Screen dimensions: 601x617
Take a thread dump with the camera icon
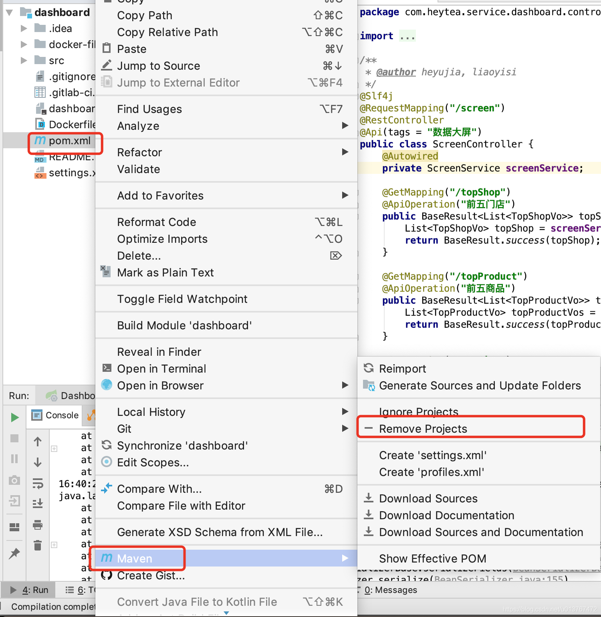pos(14,480)
